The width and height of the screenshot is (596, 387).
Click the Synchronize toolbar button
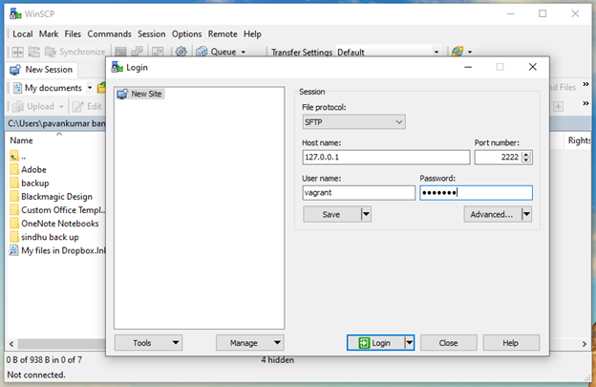(x=74, y=52)
